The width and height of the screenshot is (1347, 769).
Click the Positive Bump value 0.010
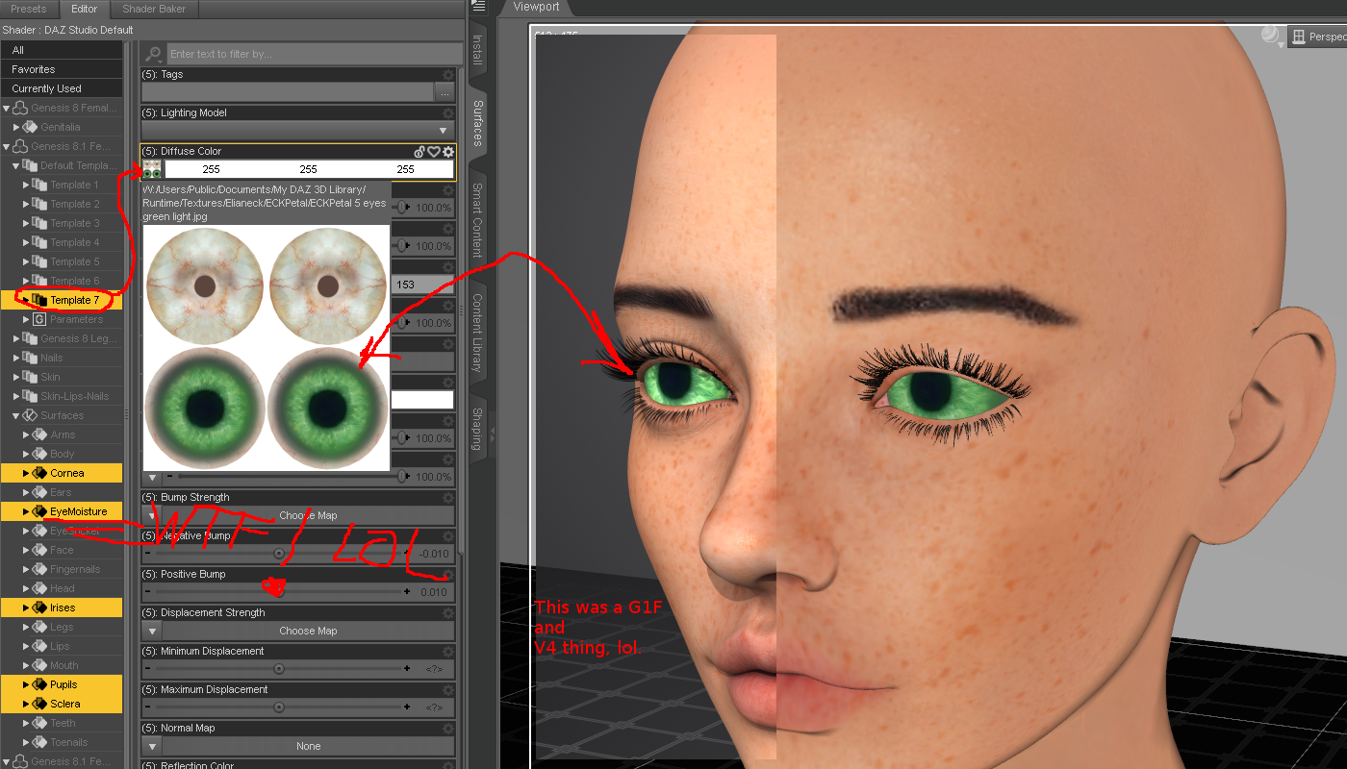coord(434,592)
